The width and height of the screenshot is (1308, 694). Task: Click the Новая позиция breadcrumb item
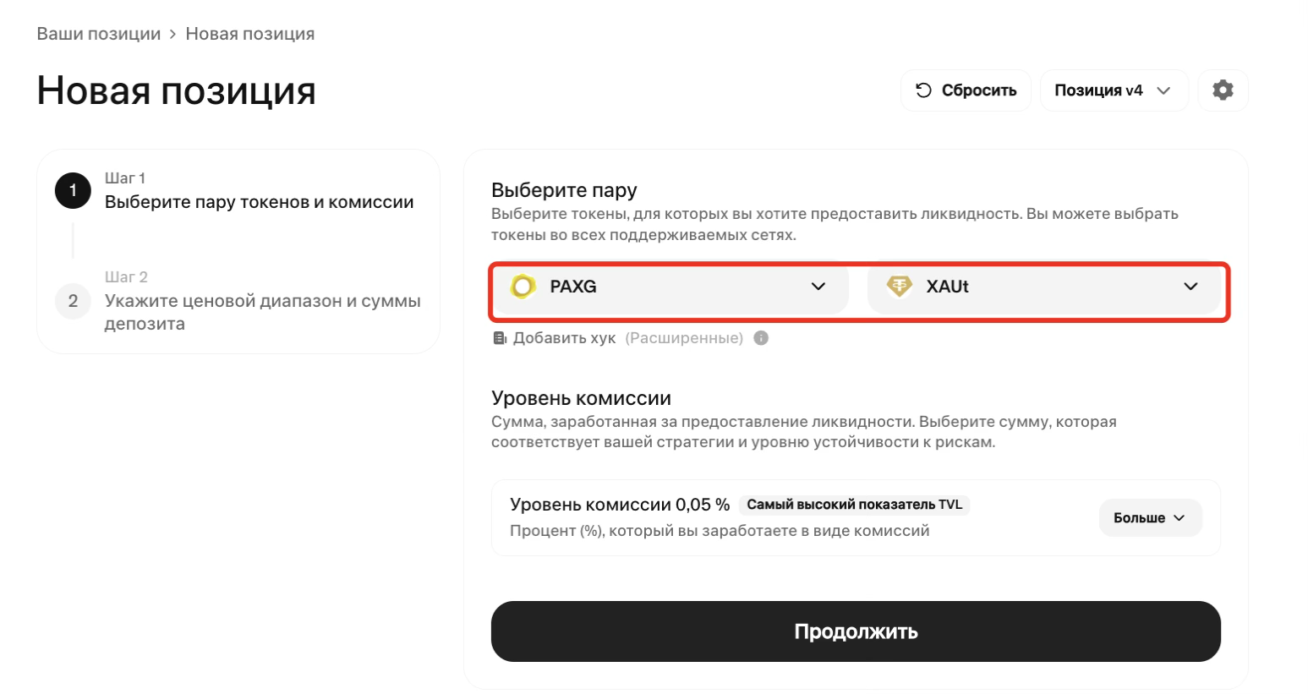[x=250, y=34]
